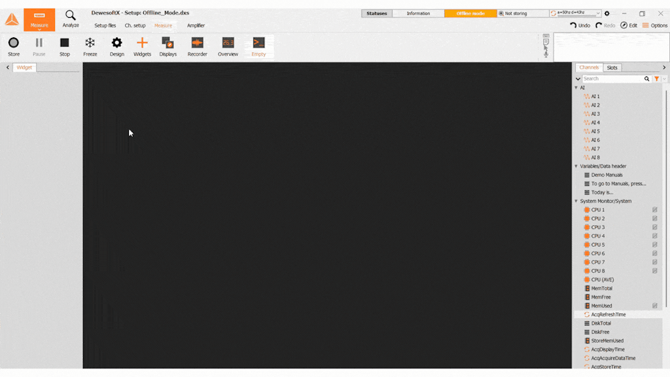Toggle the checkbox for CPU 1
The width and height of the screenshot is (670, 377).
point(654,210)
